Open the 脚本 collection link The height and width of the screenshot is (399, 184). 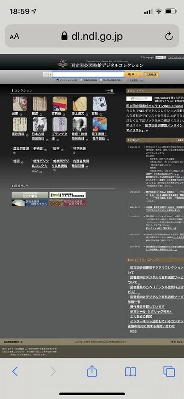pyautogui.click(x=56, y=148)
